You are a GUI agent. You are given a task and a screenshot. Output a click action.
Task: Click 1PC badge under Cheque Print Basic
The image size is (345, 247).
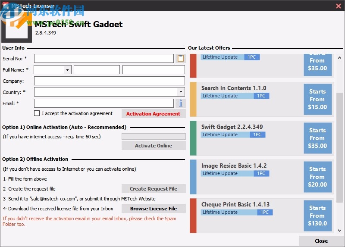click(x=265, y=212)
